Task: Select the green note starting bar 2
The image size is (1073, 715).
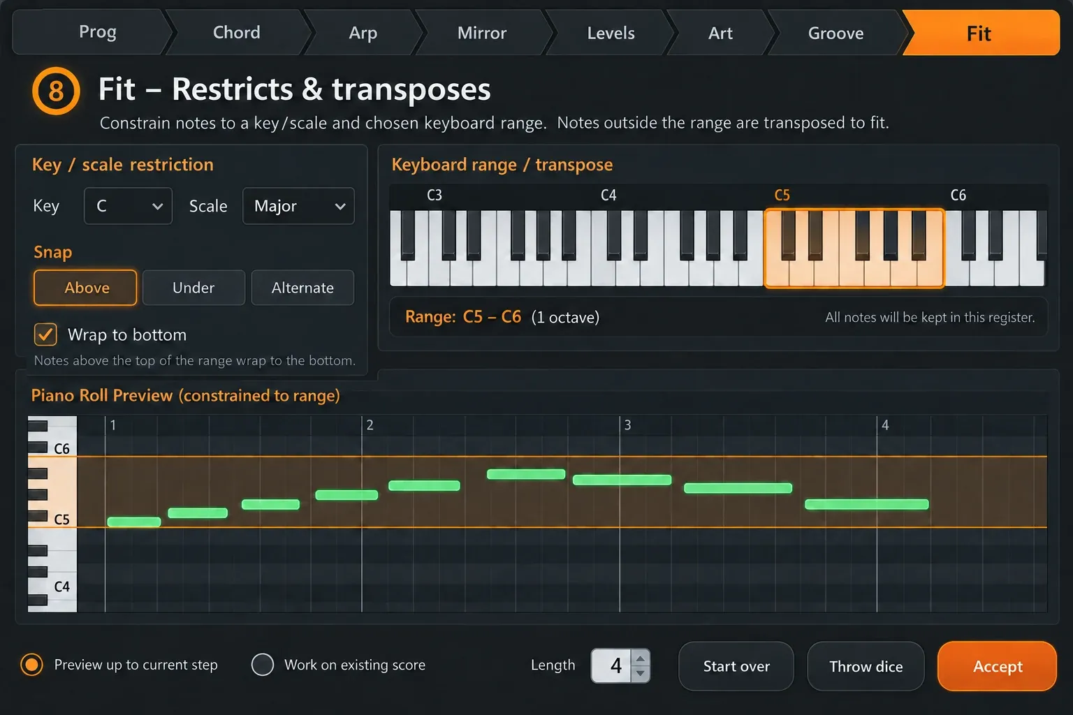Action: 424,485
